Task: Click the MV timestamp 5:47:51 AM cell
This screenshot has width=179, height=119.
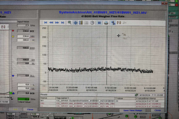Action: [x=150, y=101]
